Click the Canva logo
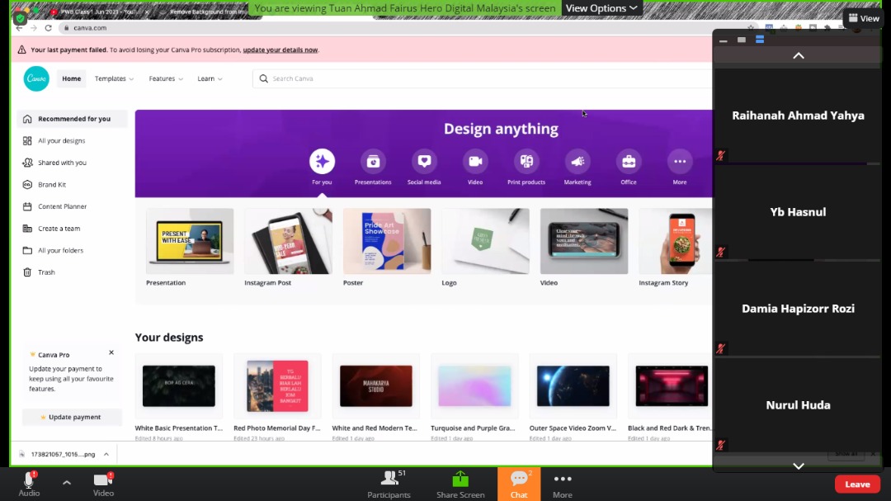The height and width of the screenshot is (501, 891). (36, 78)
